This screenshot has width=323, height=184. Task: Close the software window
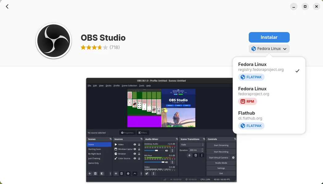(x=317, y=6)
